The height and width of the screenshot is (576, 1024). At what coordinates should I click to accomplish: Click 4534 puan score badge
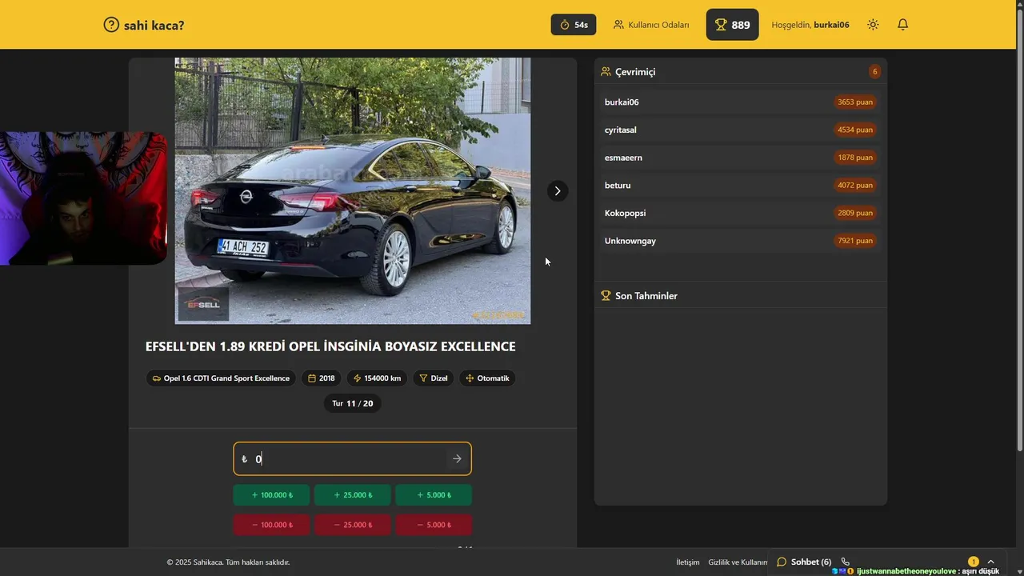click(855, 130)
